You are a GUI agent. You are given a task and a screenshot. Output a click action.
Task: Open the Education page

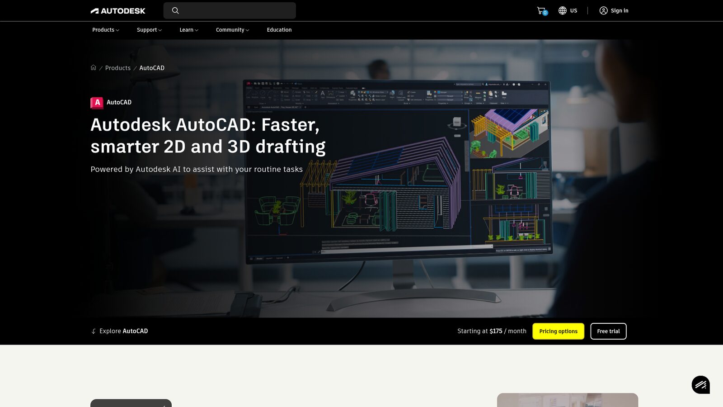point(279,30)
